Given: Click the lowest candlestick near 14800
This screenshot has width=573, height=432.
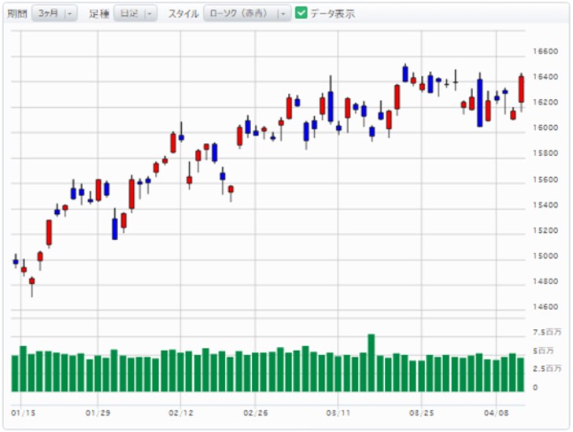Looking at the screenshot, I should point(31,282).
